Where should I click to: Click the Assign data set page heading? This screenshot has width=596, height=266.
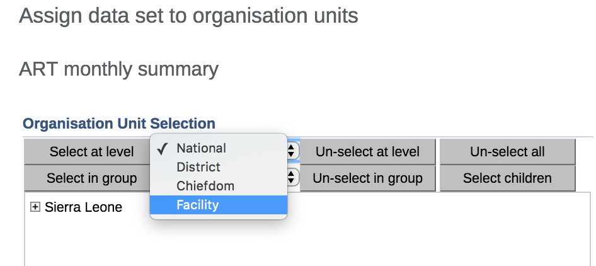pyautogui.click(x=188, y=15)
